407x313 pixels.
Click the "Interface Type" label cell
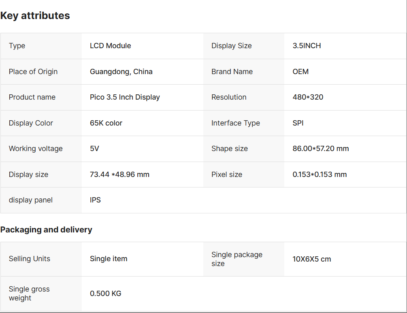point(236,123)
